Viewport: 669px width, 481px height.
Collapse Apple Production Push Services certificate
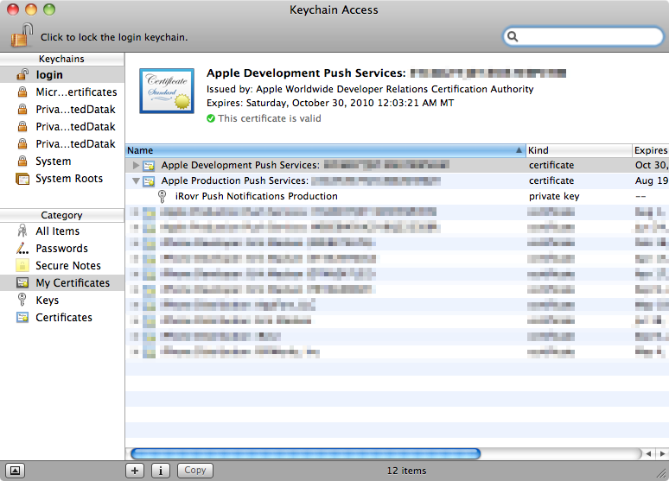[136, 180]
